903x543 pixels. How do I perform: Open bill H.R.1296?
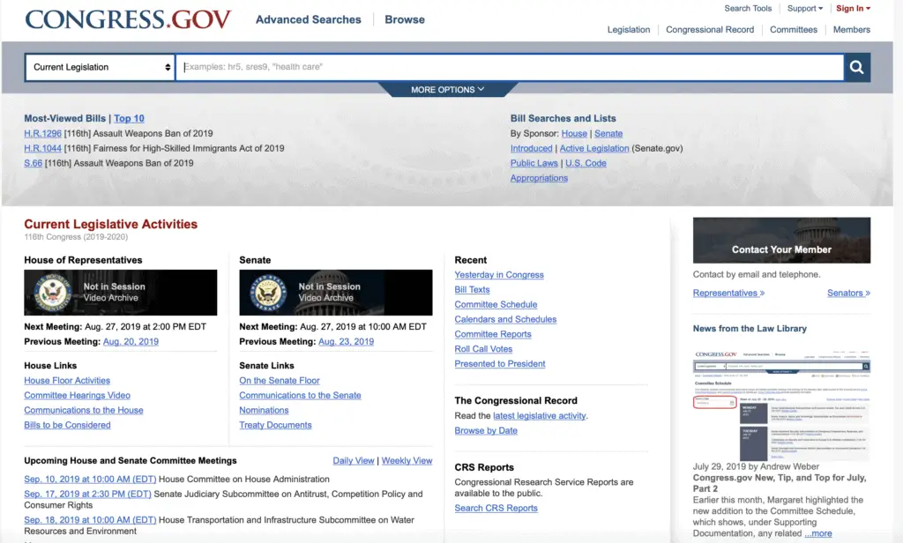click(x=42, y=134)
